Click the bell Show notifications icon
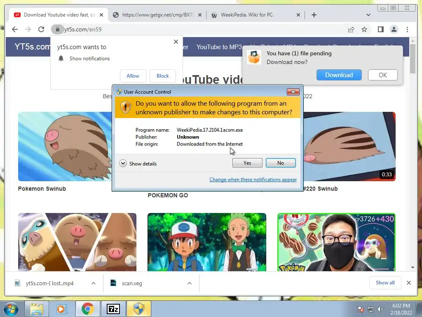422x317 pixels. 61,59
